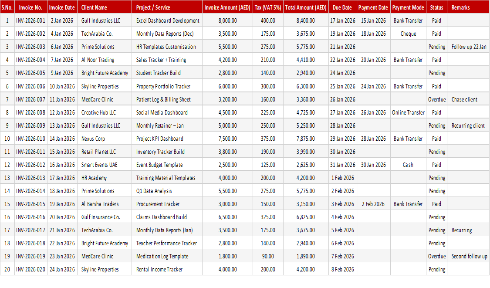Select 'Overdue' status for INV-2026-007

[x=436, y=99]
